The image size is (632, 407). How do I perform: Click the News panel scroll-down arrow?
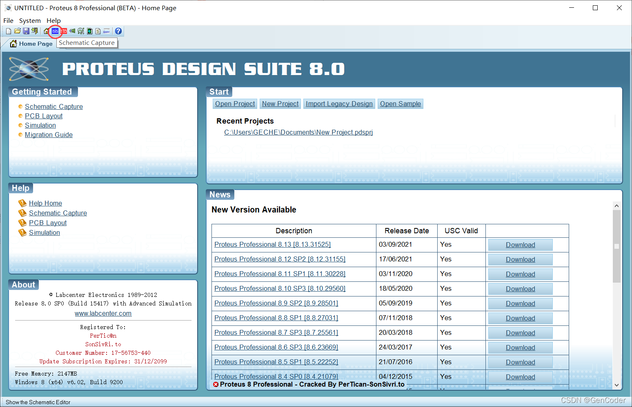(616, 385)
